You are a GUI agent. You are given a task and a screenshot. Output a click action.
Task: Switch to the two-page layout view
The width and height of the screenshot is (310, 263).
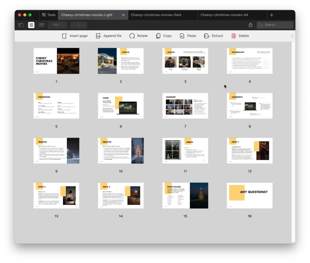pyautogui.click(x=42, y=25)
